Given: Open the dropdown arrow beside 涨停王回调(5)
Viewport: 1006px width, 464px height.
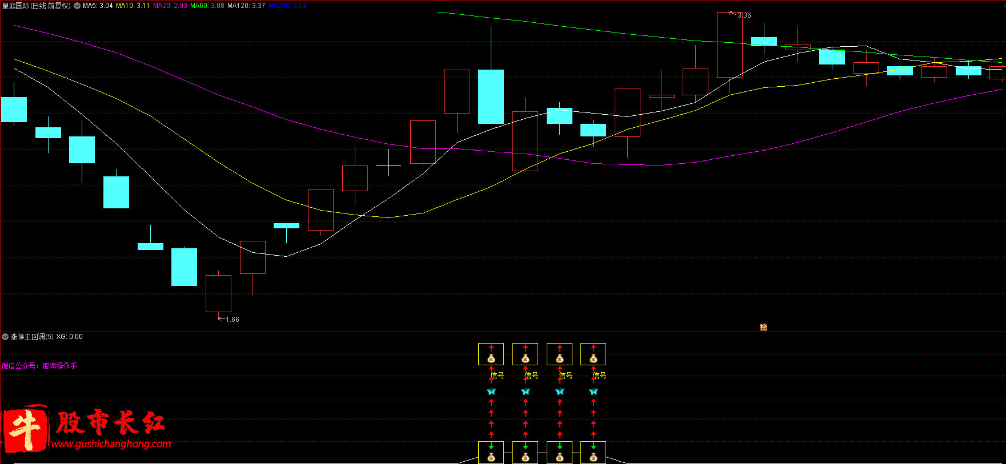Looking at the screenshot, I should click(x=5, y=337).
